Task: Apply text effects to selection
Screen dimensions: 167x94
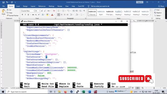Action: [x=43, y=15]
